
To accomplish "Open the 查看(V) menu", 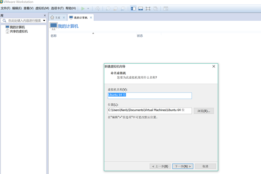I will tap(28, 8).
